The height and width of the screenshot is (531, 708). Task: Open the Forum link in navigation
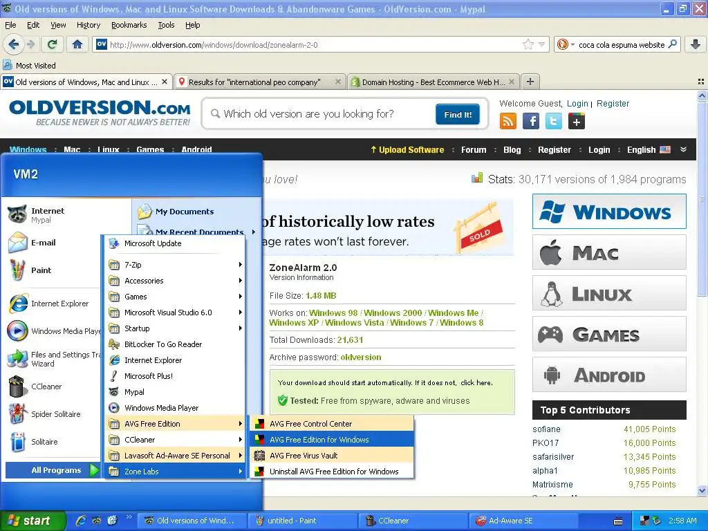[473, 150]
